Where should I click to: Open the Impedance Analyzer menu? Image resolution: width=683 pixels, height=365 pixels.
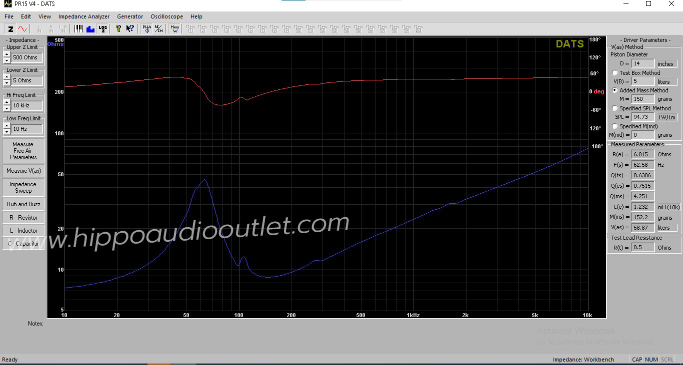[x=84, y=16]
